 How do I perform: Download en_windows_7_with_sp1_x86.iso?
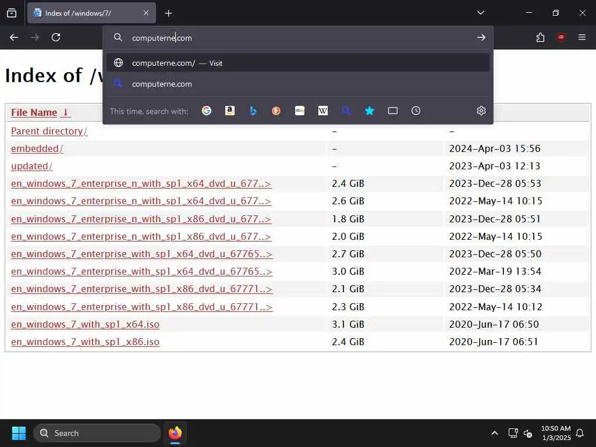click(85, 342)
